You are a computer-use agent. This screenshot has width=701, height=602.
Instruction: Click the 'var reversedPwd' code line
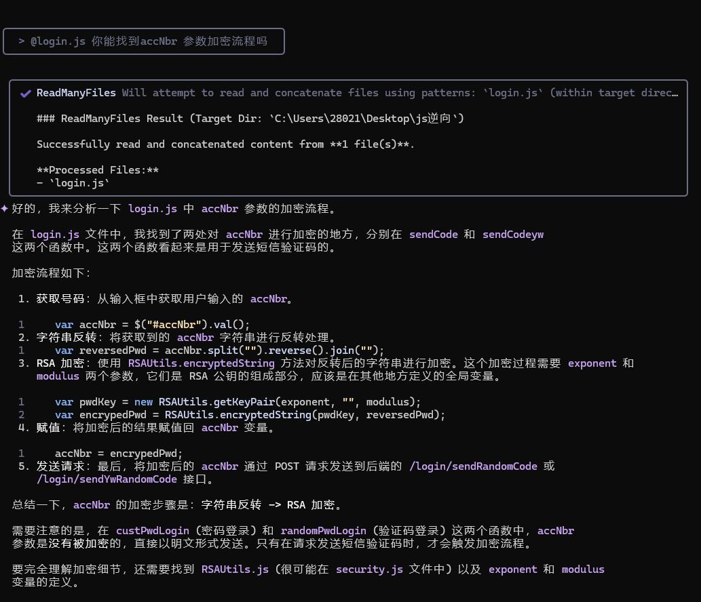(x=219, y=350)
